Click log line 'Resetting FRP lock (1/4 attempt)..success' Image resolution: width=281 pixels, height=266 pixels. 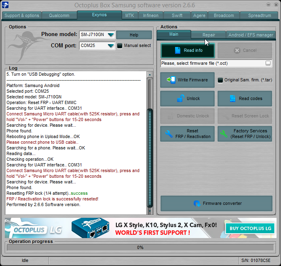tap(47, 193)
